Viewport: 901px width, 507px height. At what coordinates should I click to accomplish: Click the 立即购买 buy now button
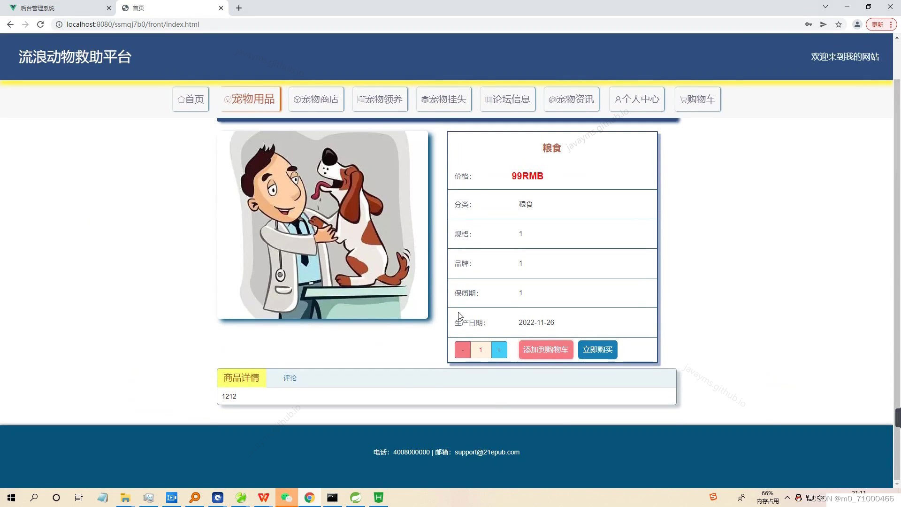pos(597,349)
